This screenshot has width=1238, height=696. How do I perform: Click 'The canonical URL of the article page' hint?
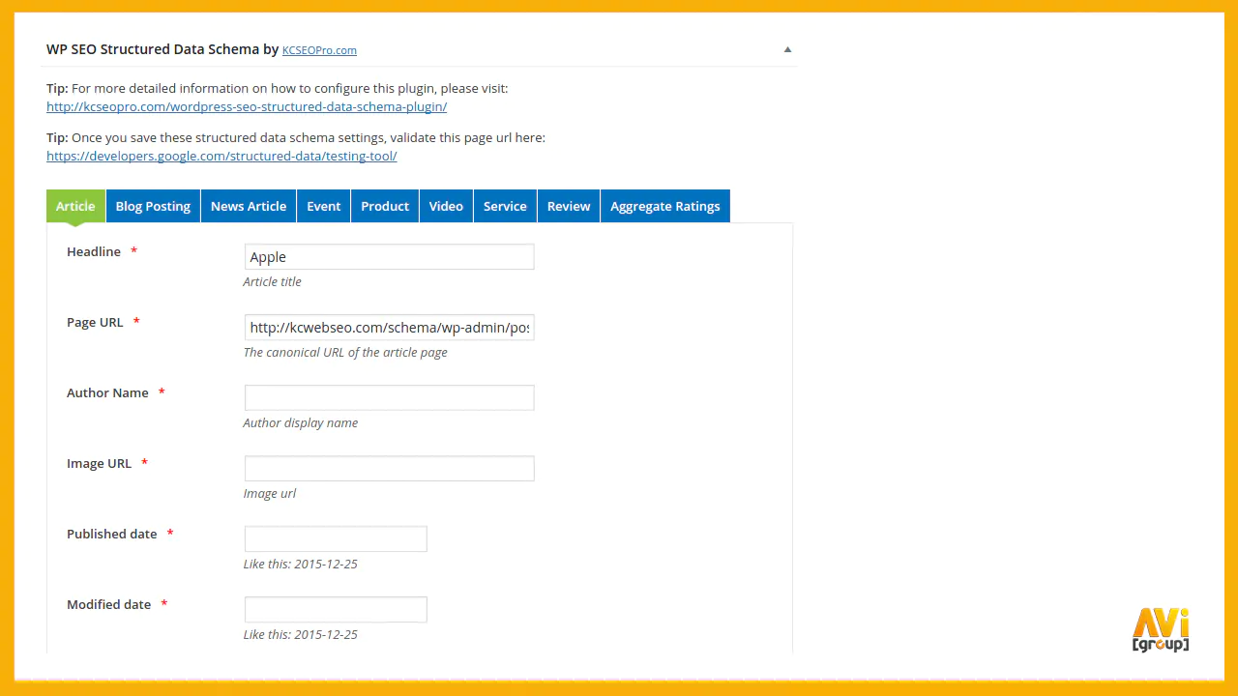click(345, 352)
